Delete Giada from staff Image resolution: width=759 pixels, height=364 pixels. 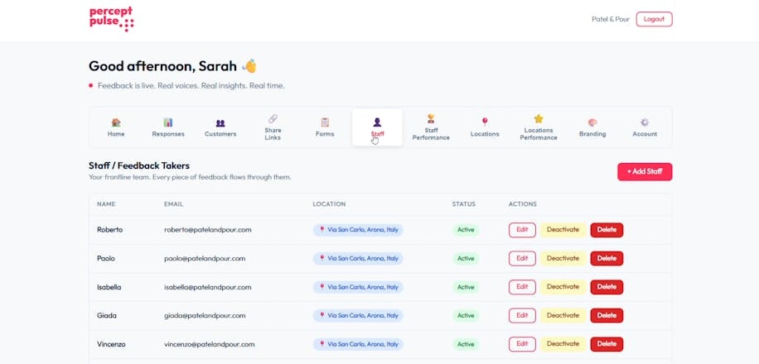pyautogui.click(x=607, y=315)
